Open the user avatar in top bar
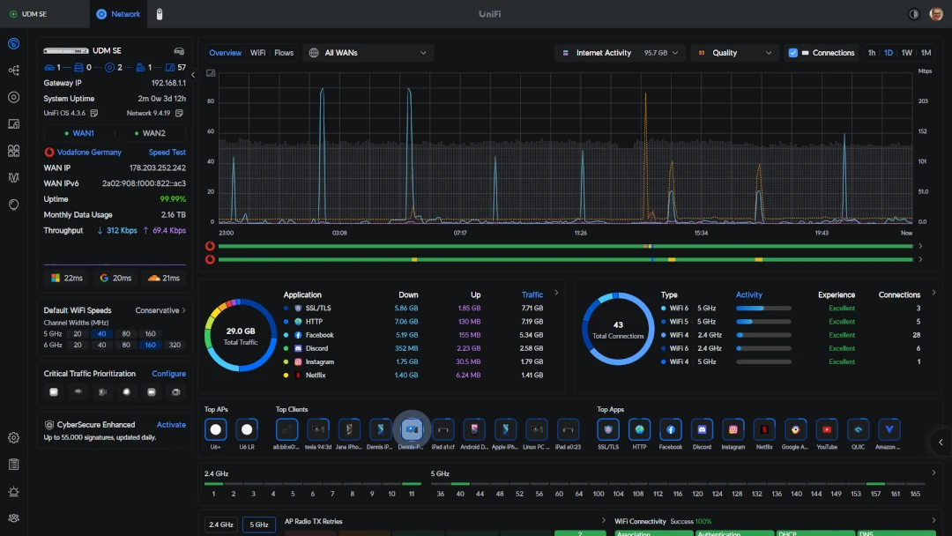952x536 pixels. coord(935,14)
